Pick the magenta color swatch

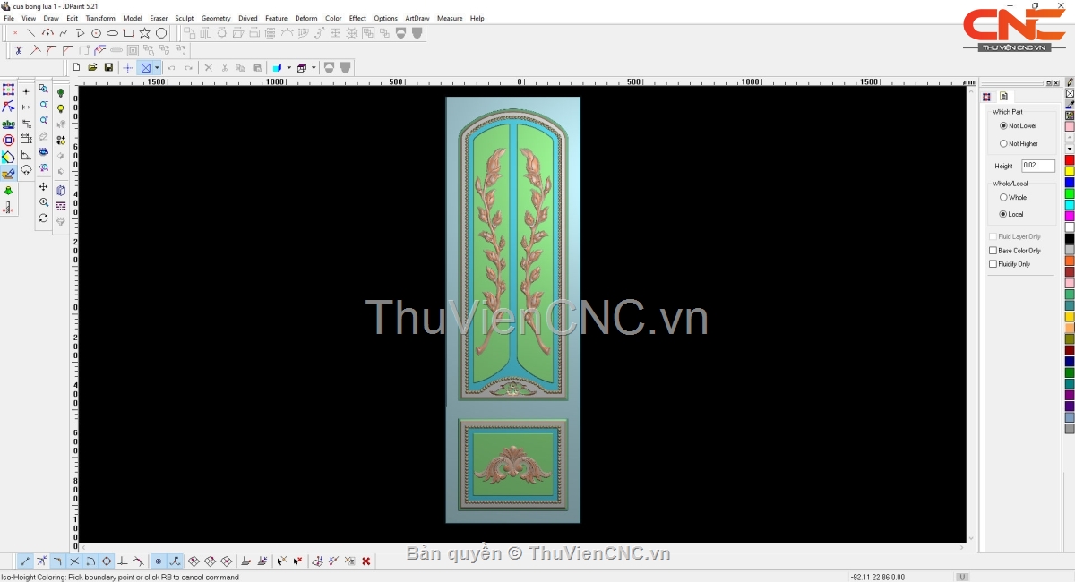(x=1070, y=216)
